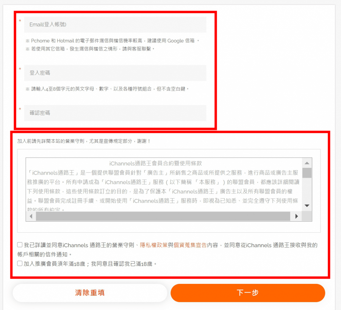The image size is (341, 310).
Task: Click the terms box scroll down arrow
Action: point(307,205)
